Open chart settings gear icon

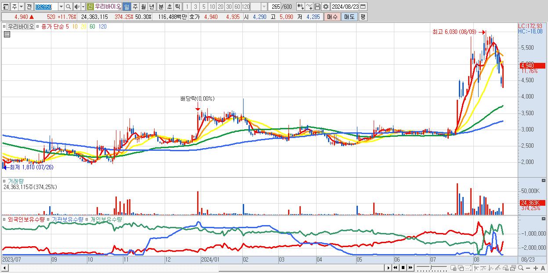click(x=325, y=7)
